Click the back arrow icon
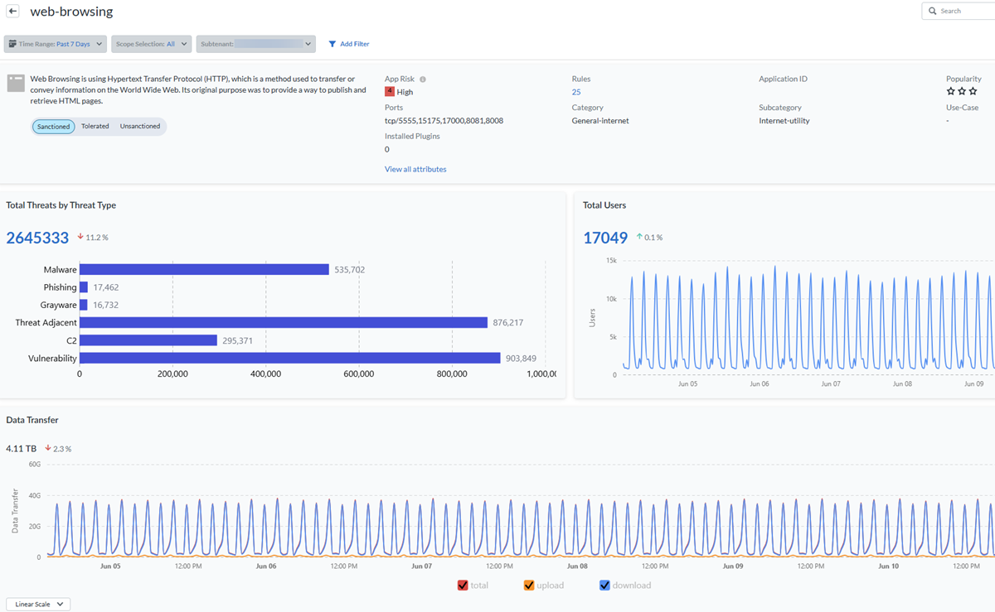 (13, 12)
